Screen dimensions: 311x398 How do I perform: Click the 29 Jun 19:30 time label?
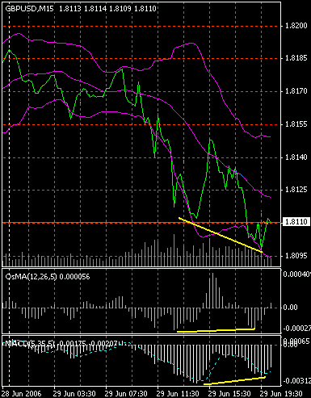(281, 394)
